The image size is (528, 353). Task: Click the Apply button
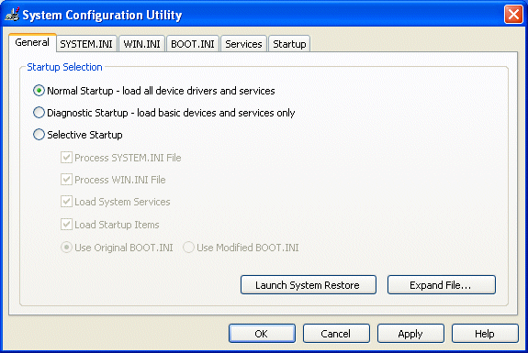pos(410,334)
